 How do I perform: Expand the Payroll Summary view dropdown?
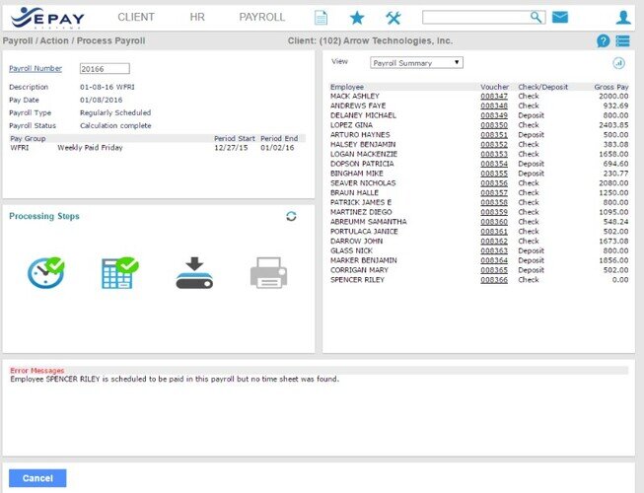pyautogui.click(x=416, y=62)
